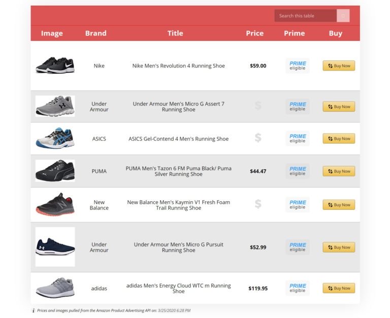Open 'adidas Men's Energy Cloud WTC' title
Screen dimensions: 390x318
point(179,289)
